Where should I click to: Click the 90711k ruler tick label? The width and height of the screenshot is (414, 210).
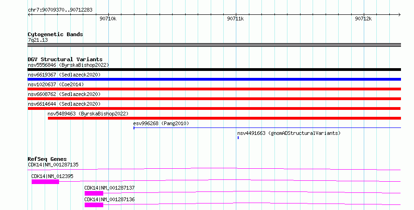pos(235,19)
